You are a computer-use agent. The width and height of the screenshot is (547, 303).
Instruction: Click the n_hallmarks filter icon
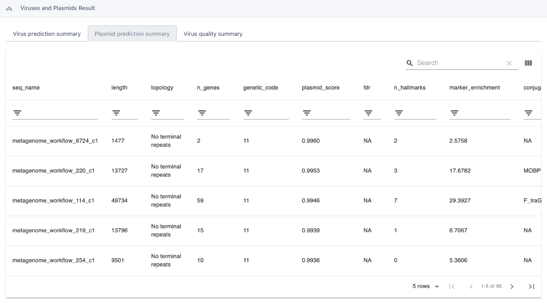(399, 113)
